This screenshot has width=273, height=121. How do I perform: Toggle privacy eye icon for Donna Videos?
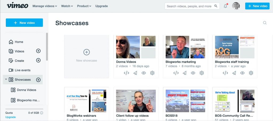point(144,73)
